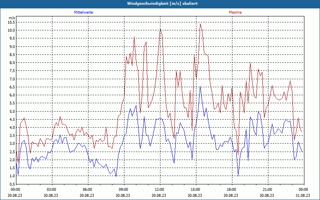Select the '09:00' time axis label

click(x=124, y=190)
